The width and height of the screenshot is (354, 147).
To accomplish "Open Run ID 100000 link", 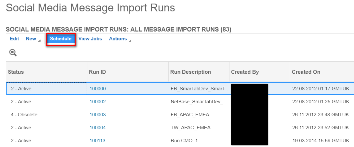I will [98, 89].
